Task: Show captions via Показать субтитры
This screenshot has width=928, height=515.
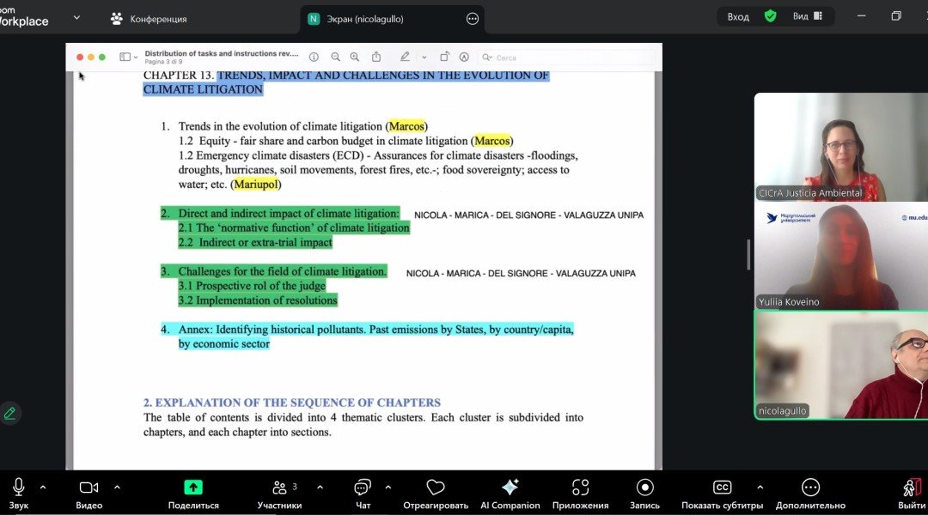Action: [723, 488]
